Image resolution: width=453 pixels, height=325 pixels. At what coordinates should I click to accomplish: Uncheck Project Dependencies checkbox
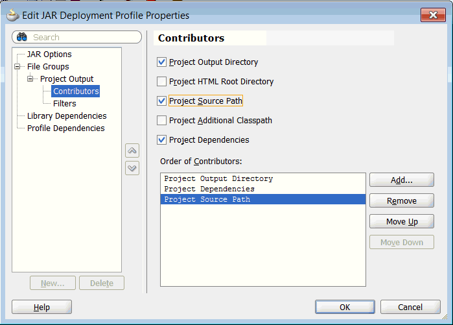click(161, 139)
